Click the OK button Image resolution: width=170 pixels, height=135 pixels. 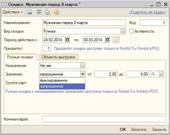pyautogui.click(x=123, y=130)
